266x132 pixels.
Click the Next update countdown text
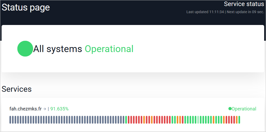pos(245,12)
